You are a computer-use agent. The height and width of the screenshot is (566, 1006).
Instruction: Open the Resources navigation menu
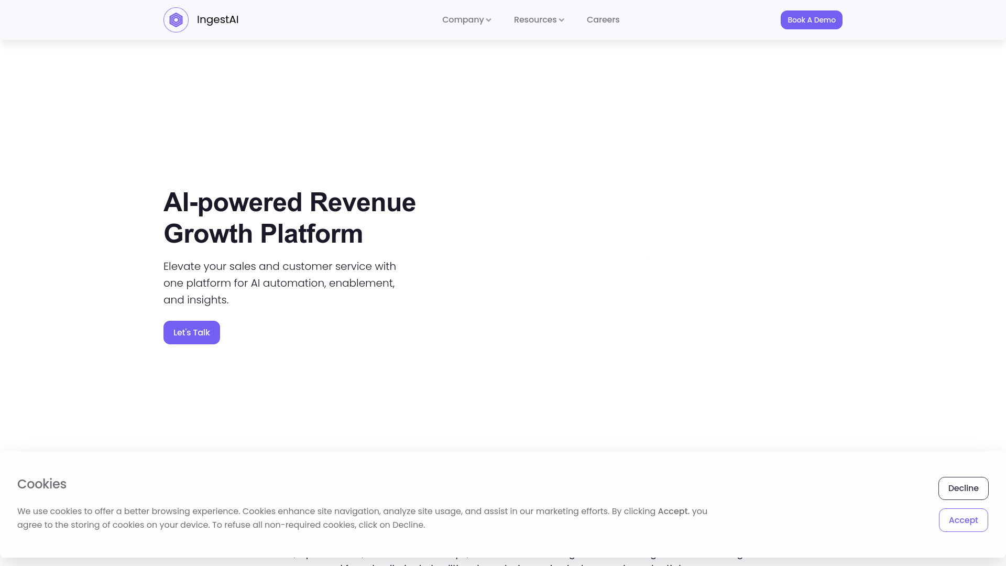(x=535, y=20)
